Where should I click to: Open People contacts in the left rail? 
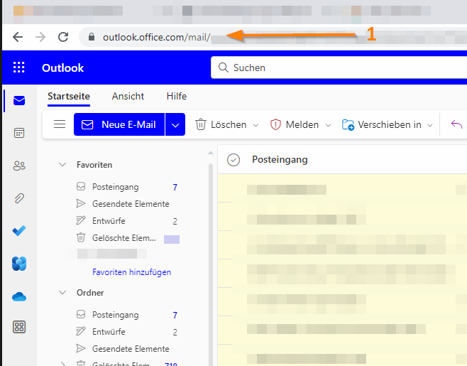pyautogui.click(x=19, y=166)
